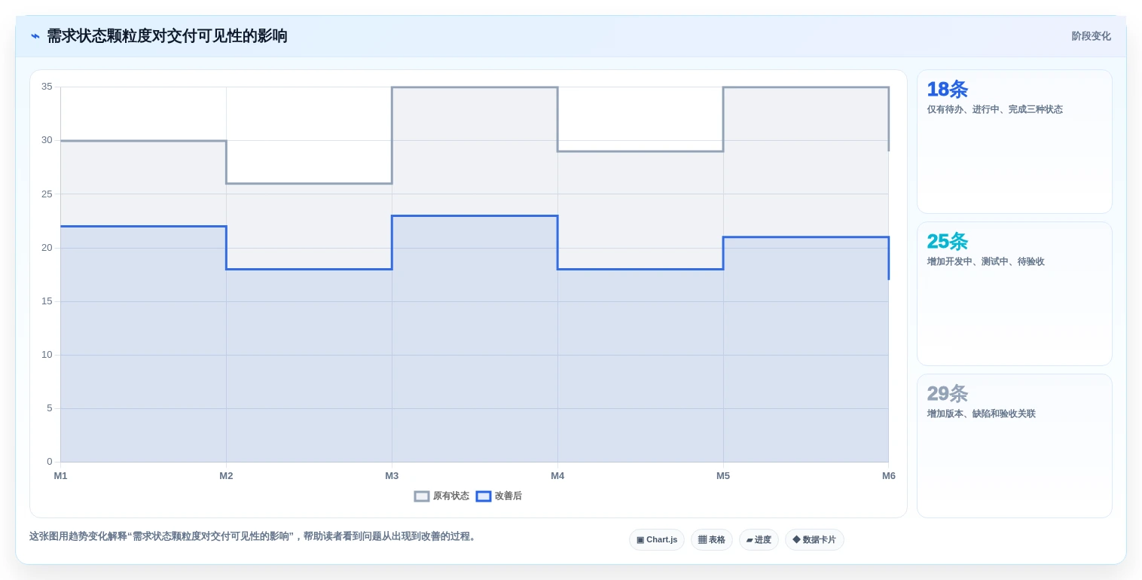Click the 阶段变化 label in header
Image resolution: width=1142 pixels, height=580 pixels.
click(x=1092, y=36)
